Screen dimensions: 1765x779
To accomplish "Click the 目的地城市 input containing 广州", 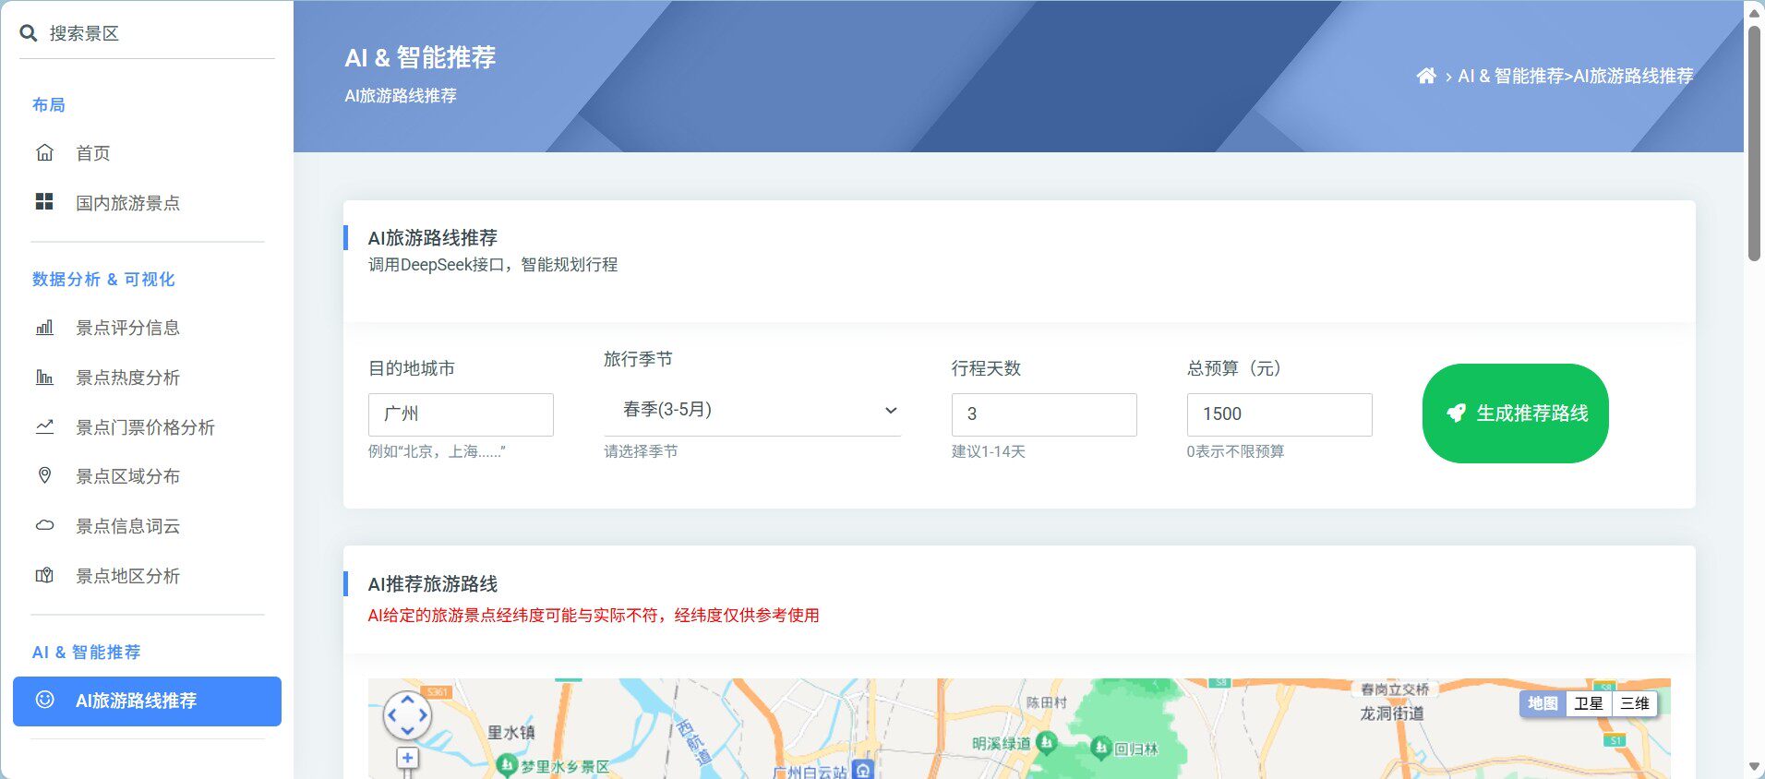I will pos(461,414).
